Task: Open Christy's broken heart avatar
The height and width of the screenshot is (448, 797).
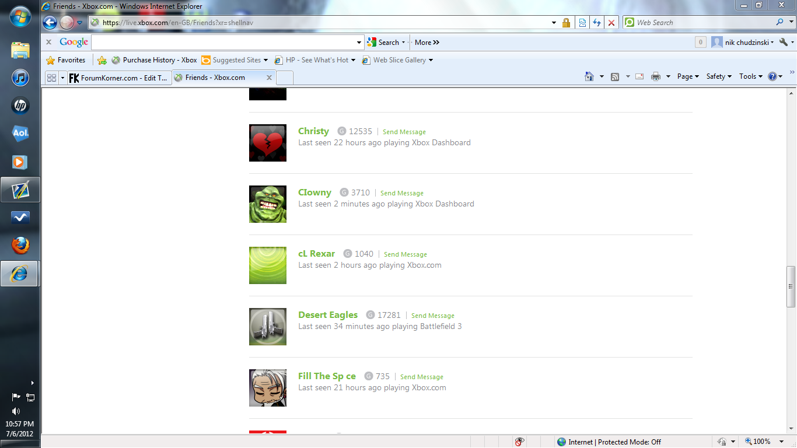Action: click(x=268, y=143)
